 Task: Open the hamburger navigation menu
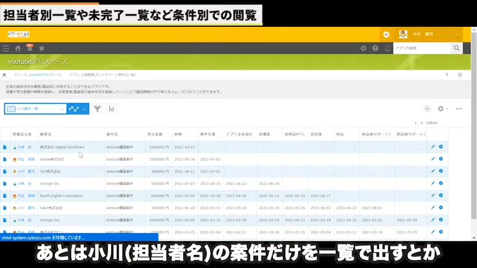click(x=6, y=48)
